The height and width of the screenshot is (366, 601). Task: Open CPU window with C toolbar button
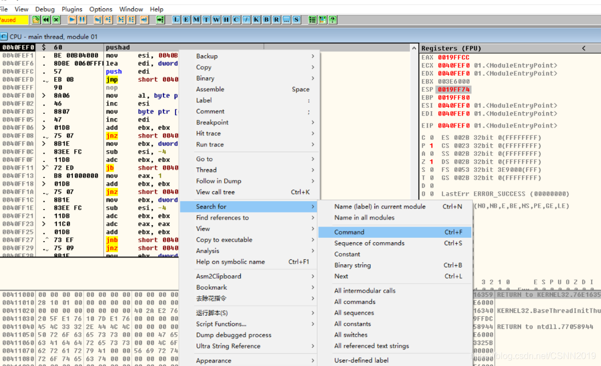[236, 19]
